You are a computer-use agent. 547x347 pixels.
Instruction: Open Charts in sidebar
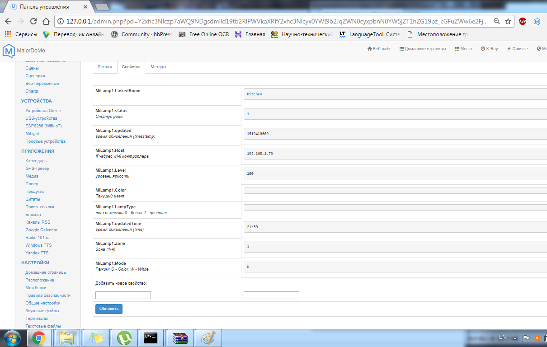32,91
